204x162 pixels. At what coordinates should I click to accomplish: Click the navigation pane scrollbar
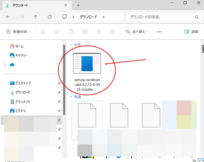coord(64,80)
